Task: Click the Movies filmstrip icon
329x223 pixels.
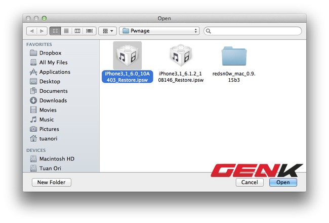Action: click(x=33, y=110)
